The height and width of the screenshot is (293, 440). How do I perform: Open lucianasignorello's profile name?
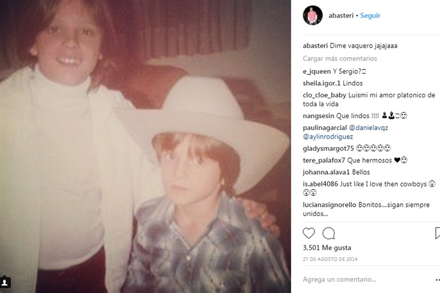click(329, 205)
